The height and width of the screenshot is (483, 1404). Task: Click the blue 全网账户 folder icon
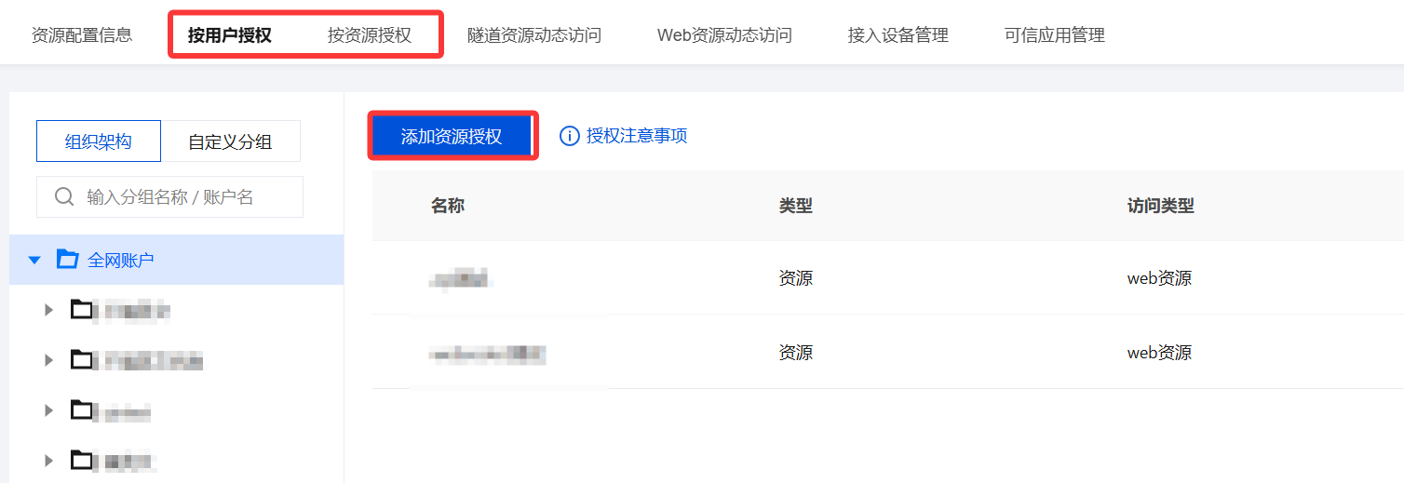click(x=67, y=259)
